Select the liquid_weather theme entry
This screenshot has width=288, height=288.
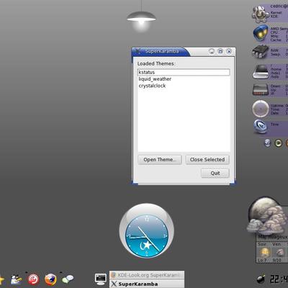point(184,79)
